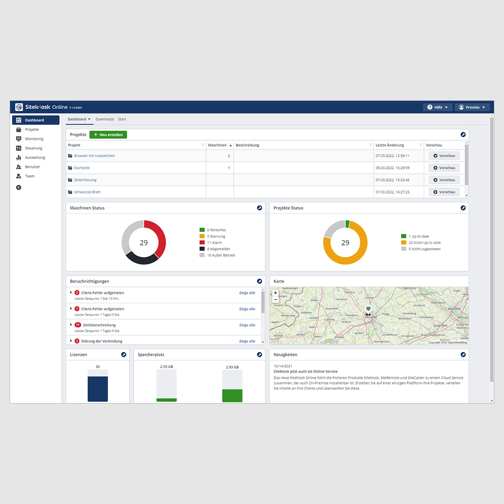Expand the Zeitüberschreitung notification row
504x504 pixels.
pyautogui.click(x=71, y=325)
